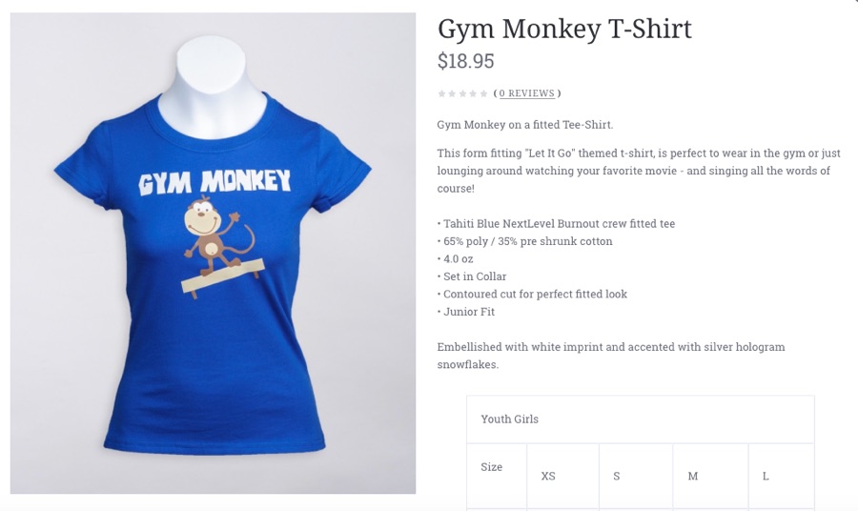
Task: Select the XS size cell
Action: (563, 476)
